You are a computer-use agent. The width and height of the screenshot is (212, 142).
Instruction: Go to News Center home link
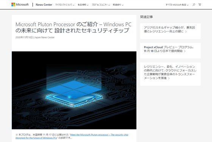[44, 5]
